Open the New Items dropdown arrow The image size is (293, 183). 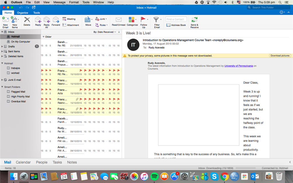pyautogui.click(x=18, y=19)
